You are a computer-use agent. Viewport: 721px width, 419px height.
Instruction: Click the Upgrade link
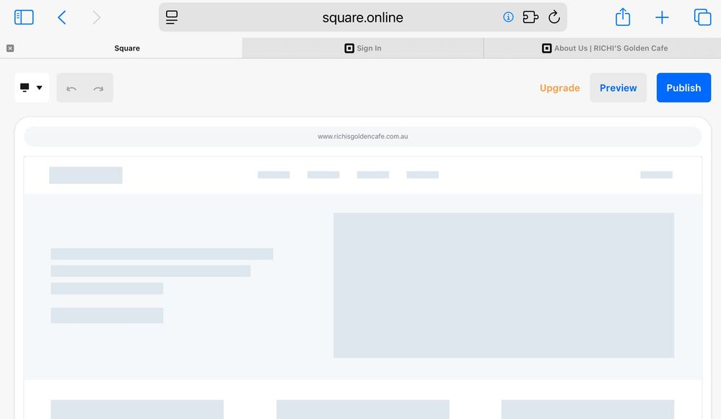(559, 88)
